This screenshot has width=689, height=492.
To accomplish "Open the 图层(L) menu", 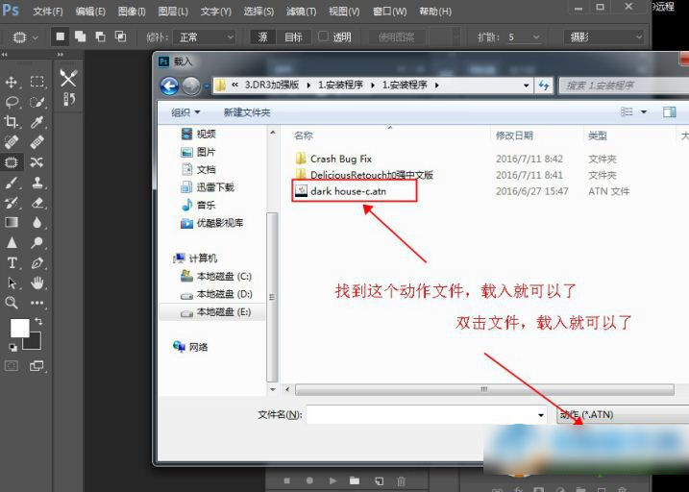I will pyautogui.click(x=173, y=11).
